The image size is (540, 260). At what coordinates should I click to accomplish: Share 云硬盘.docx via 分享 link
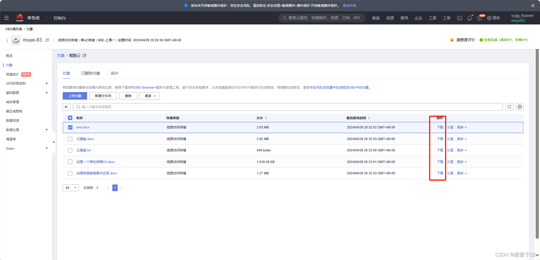(450, 139)
